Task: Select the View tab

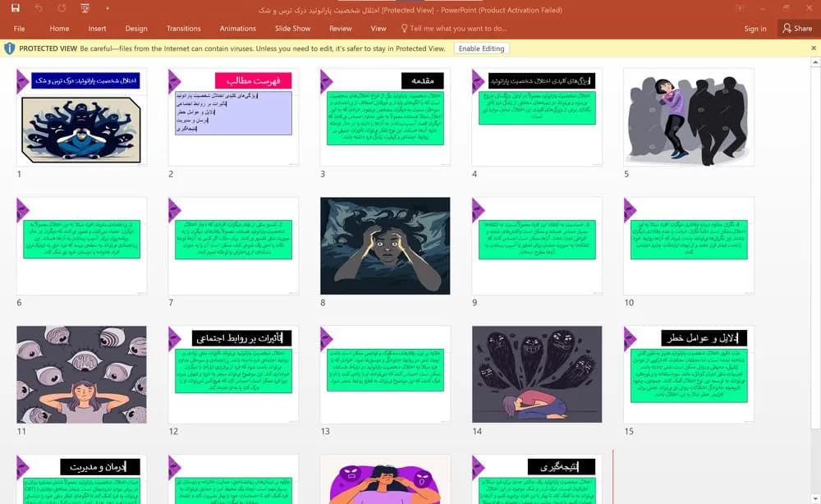Action: 378,29
